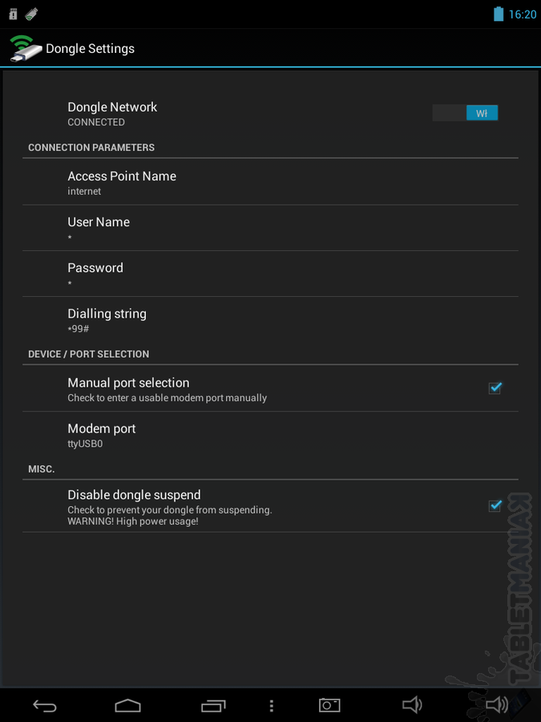This screenshot has height=722, width=541.
Task: Edit the Password entry
Action: (271, 274)
